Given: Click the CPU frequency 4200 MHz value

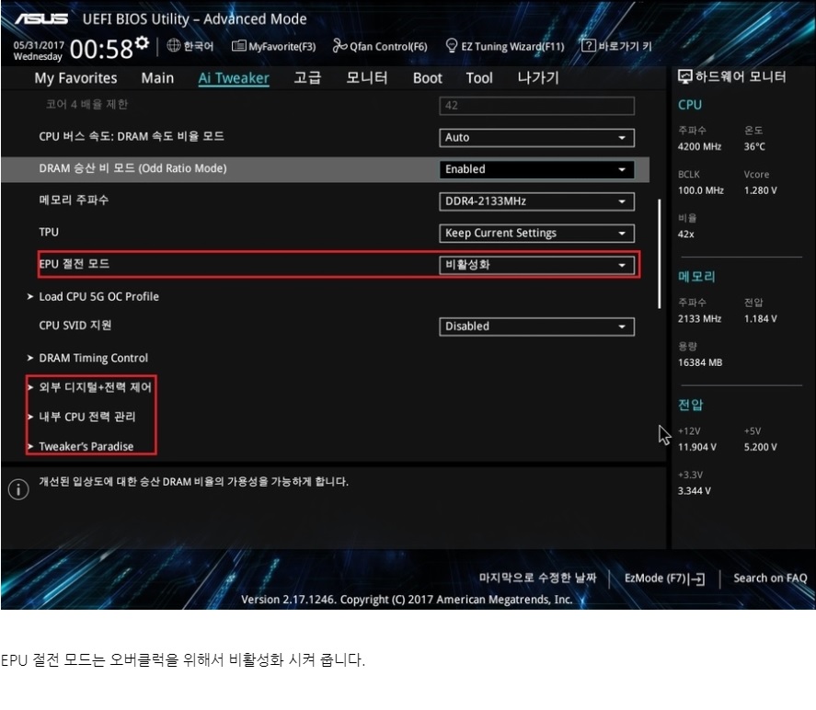Looking at the screenshot, I should 699,146.
